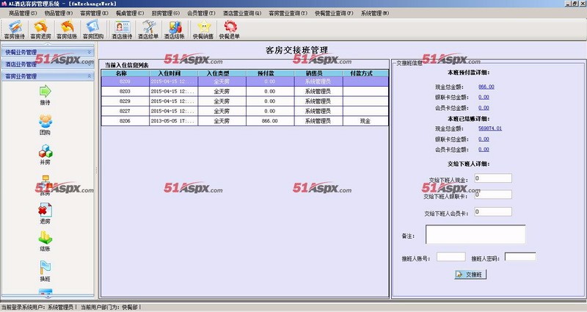Viewport: 587px width, 312px height.
Task: Click the 866.00 prepayment cell of room 8206
Action: click(x=270, y=121)
